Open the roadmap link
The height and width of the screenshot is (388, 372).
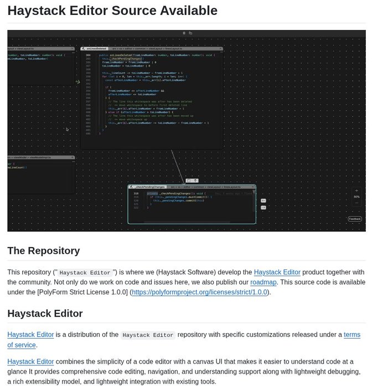point(263,282)
